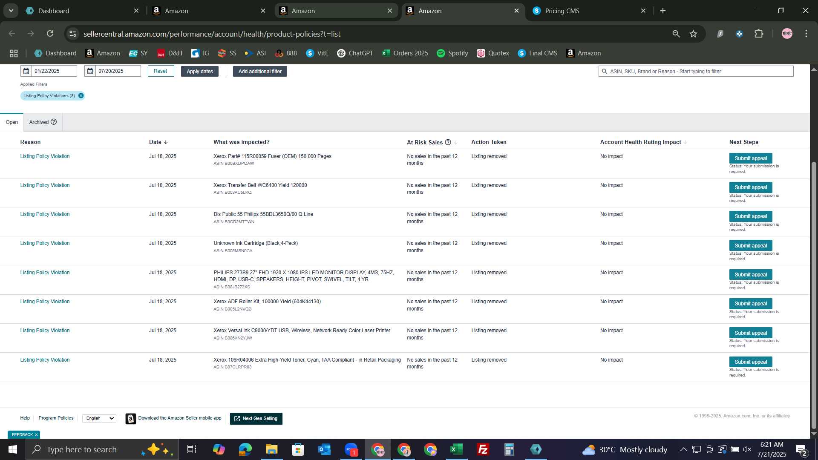Open the ViTE bookmark

317,53
